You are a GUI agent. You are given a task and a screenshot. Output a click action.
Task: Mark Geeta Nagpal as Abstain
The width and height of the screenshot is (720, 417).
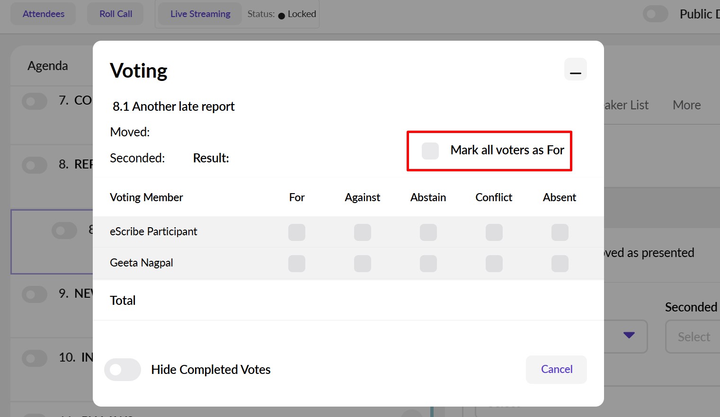pos(428,264)
